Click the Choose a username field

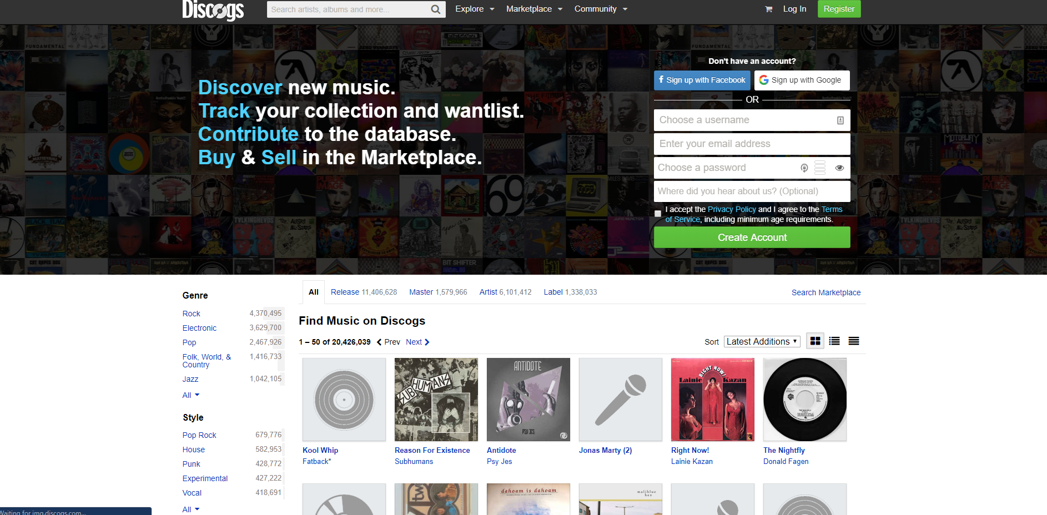(x=744, y=120)
